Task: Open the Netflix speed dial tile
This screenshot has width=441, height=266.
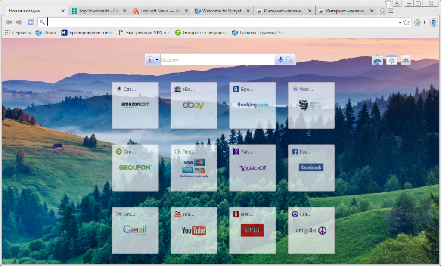Action: pos(252,230)
